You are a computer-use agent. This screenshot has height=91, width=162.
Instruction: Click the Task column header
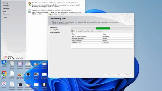87,34
